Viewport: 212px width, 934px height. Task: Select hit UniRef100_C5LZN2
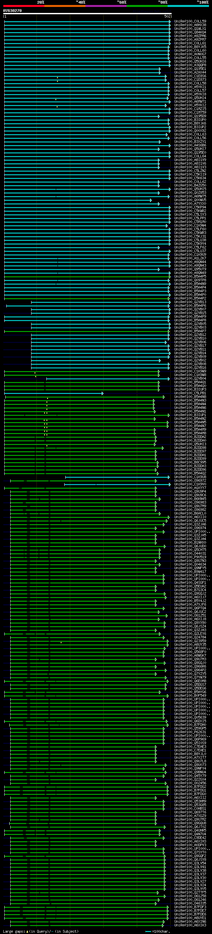click(190, 171)
